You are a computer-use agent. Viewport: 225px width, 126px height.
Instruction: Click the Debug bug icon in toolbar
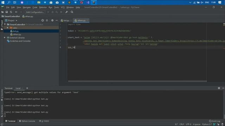click(52, 12)
